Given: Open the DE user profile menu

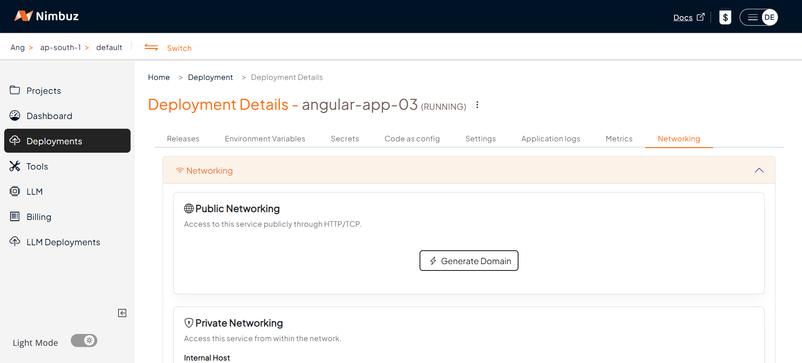Looking at the screenshot, I should (x=769, y=17).
